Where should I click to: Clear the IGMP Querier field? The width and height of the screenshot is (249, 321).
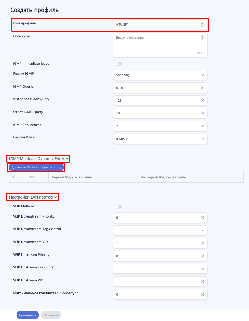click(x=202, y=88)
